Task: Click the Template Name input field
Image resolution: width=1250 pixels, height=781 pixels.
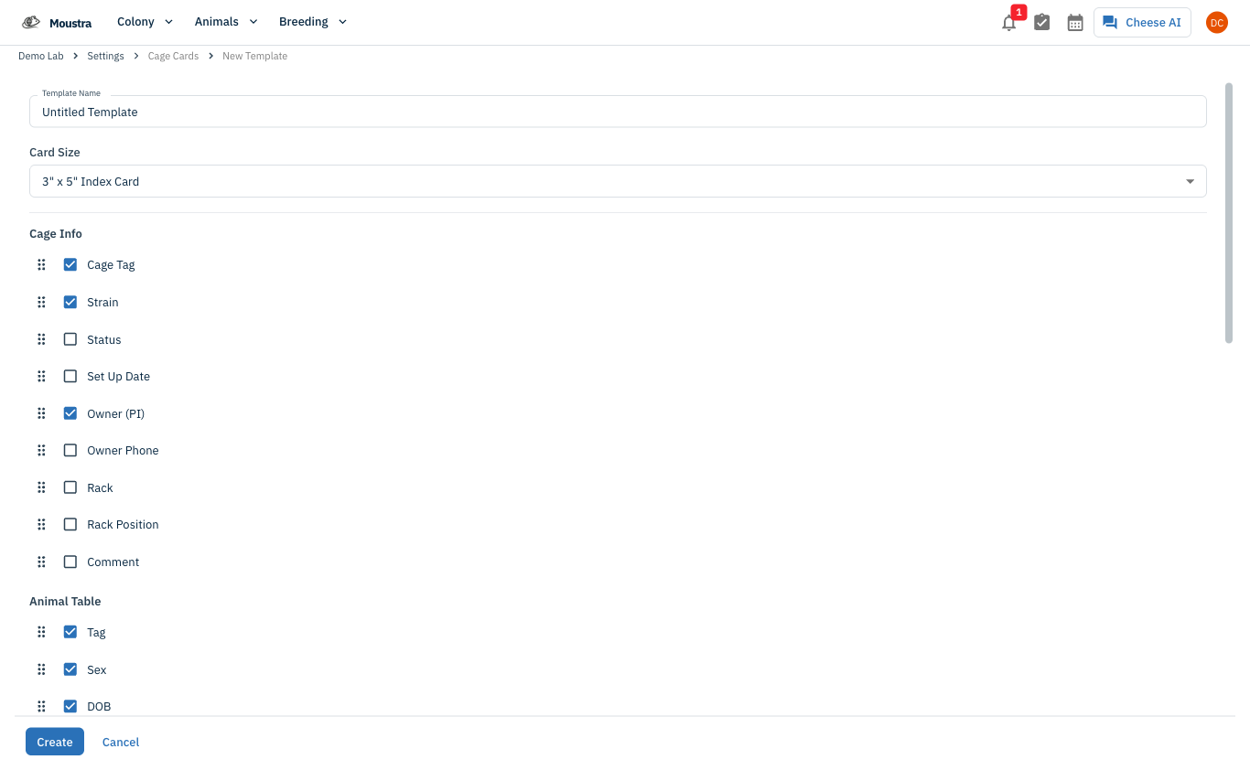Action: pos(618,112)
